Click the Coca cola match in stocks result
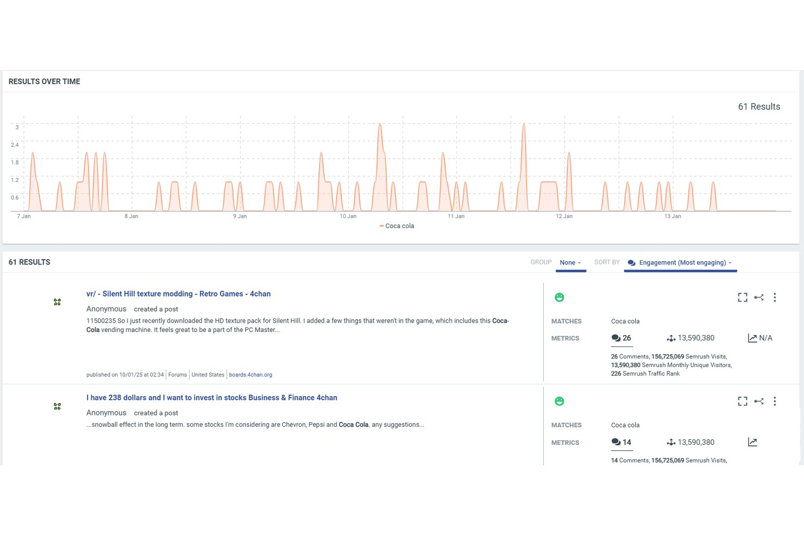The image size is (804, 536). coord(625,425)
